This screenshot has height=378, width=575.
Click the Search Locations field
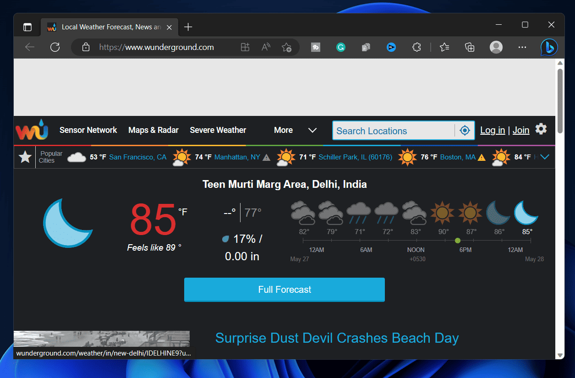393,131
